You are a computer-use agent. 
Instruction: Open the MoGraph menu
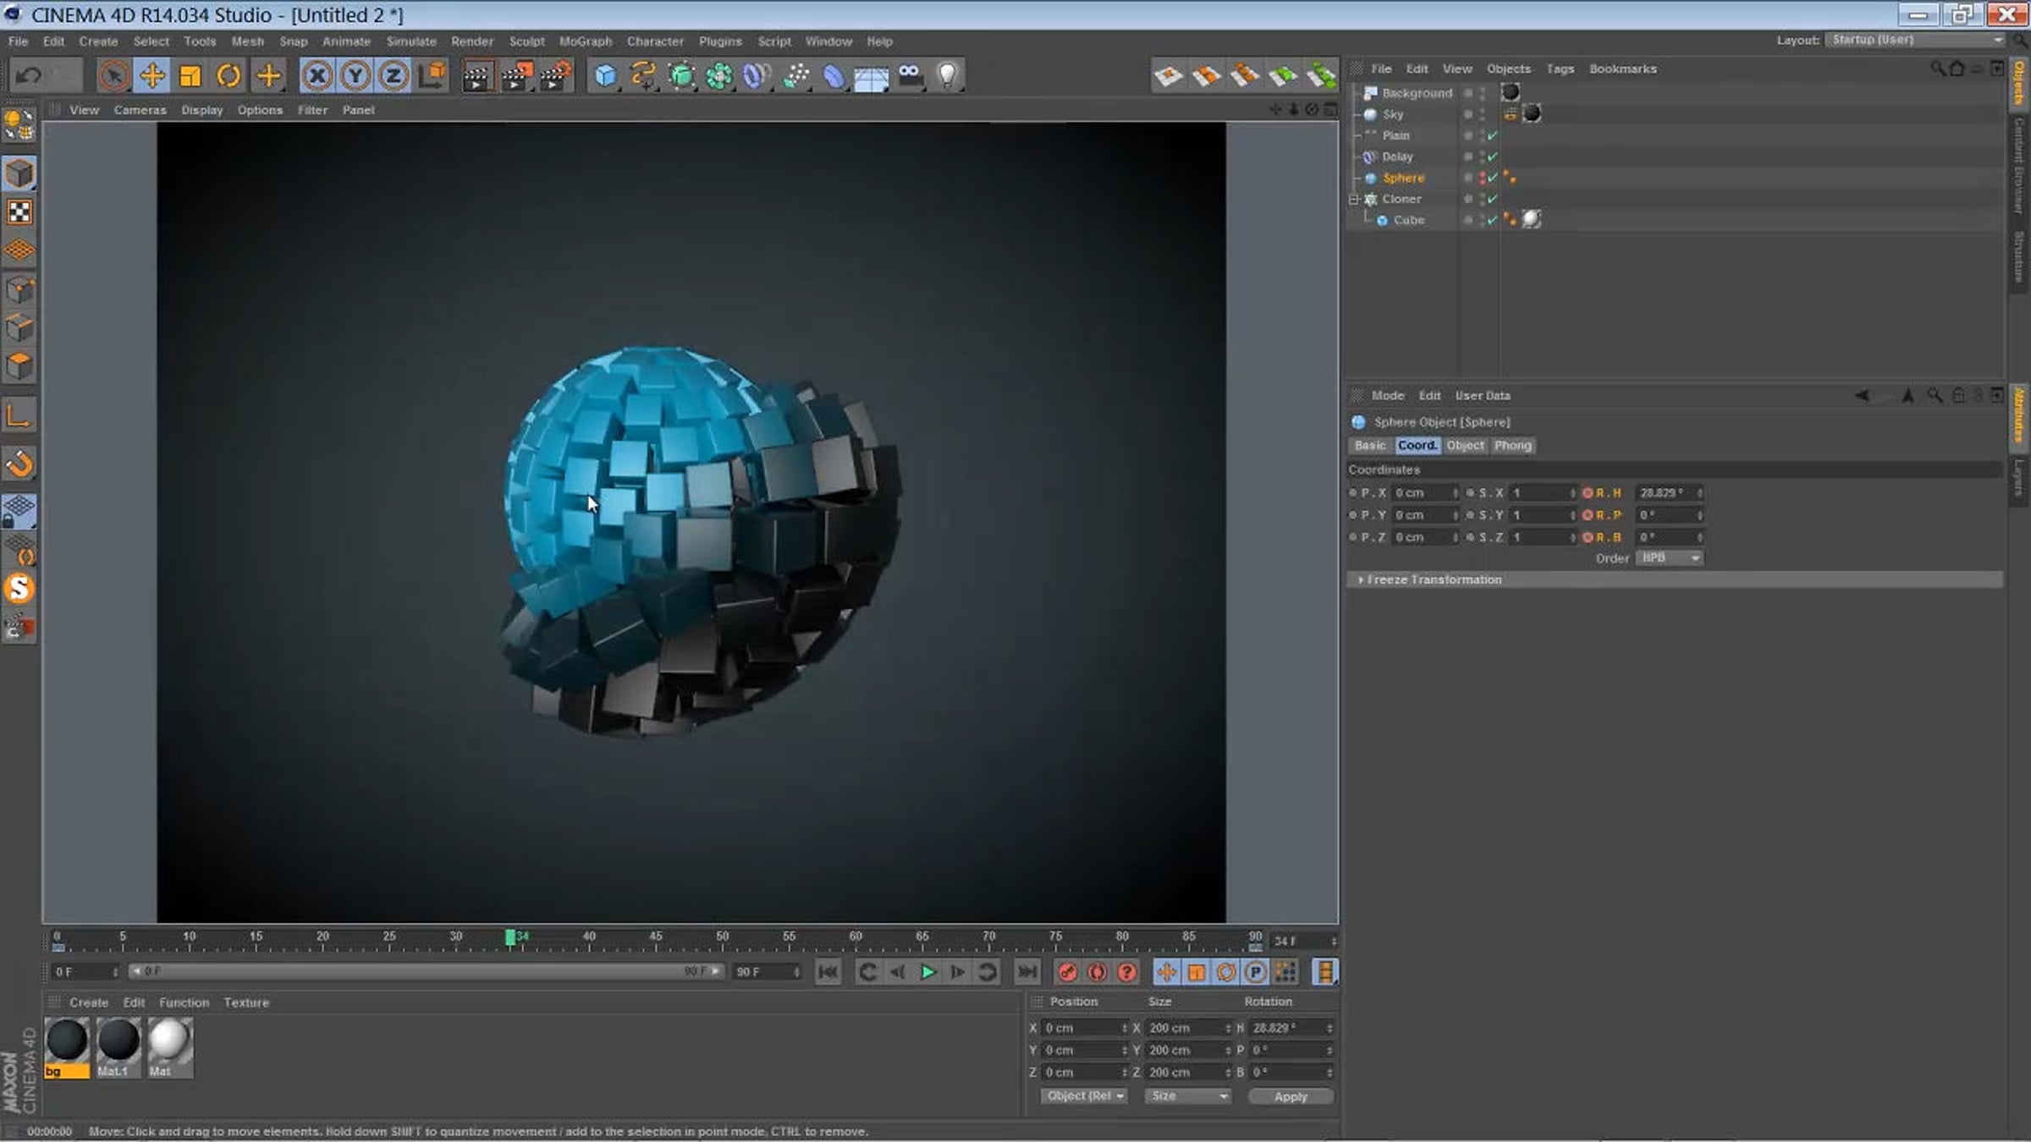tap(585, 41)
